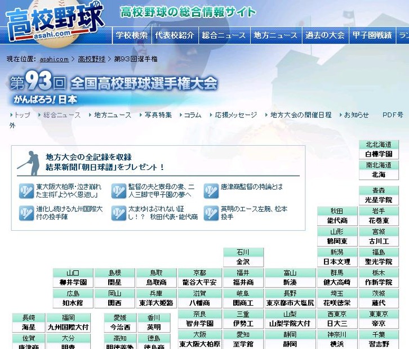Open the PDF号外 link
The image size is (409, 349).
coord(393,115)
